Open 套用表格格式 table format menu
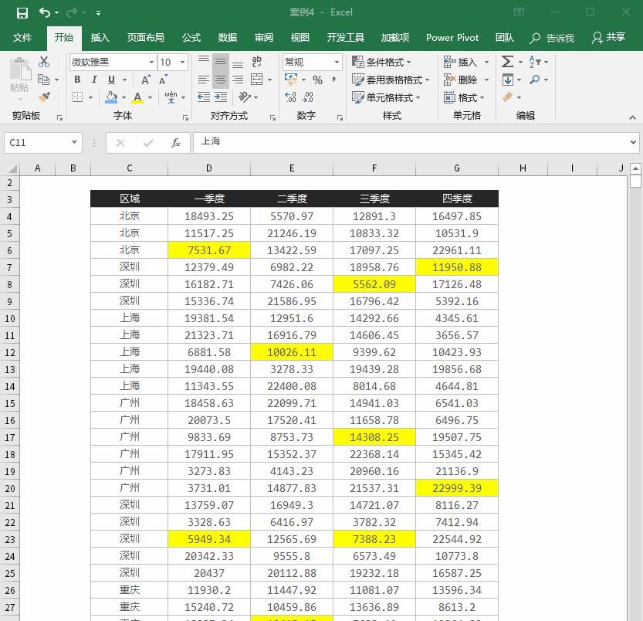Screen dimensions: 643x621 pyautogui.click(x=391, y=80)
